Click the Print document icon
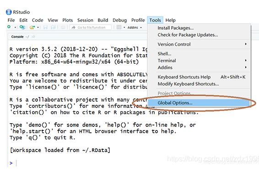The height and width of the screenshot is (169, 259). point(63,27)
